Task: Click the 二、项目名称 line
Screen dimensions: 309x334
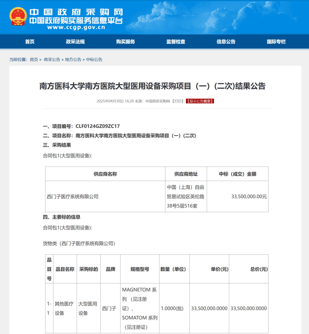Action: click(x=119, y=136)
